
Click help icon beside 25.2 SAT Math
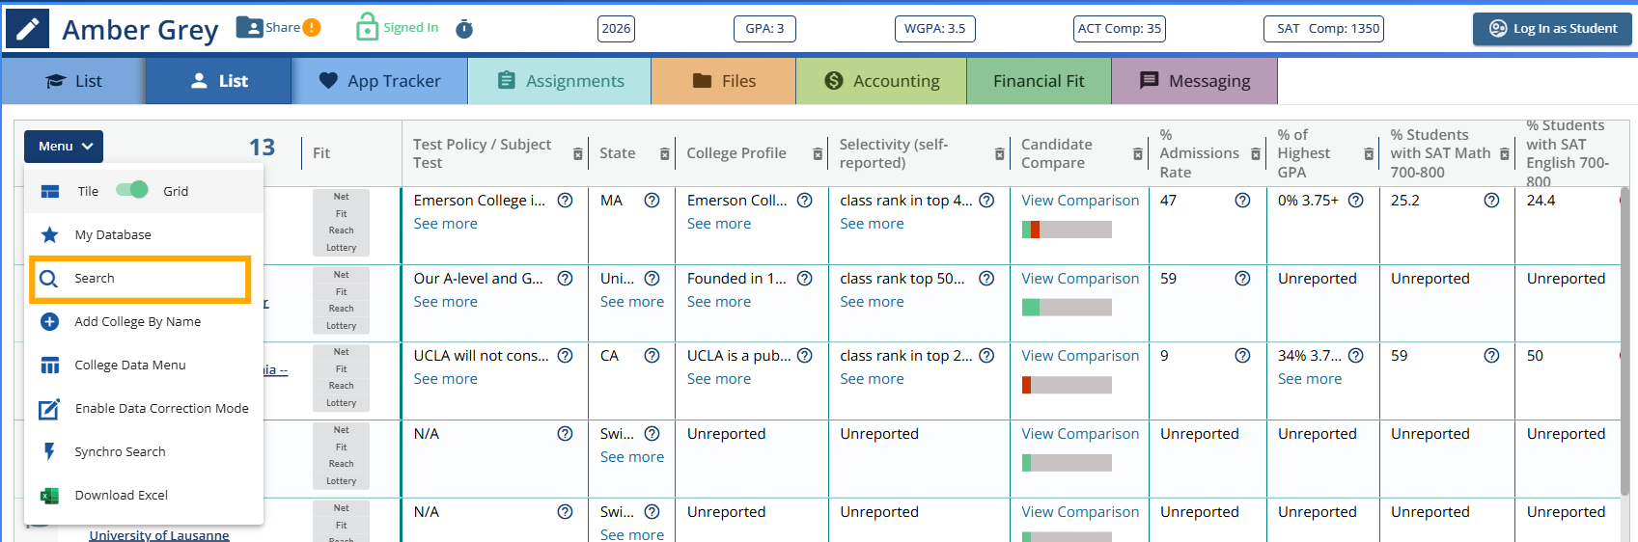[x=1491, y=200]
